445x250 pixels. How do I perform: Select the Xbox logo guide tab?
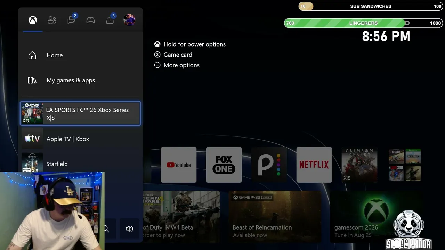point(33,20)
